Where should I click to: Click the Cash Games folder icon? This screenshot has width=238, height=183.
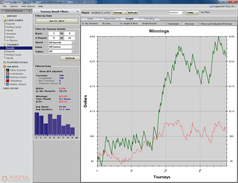pyautogui.click(x=4, y=20)
